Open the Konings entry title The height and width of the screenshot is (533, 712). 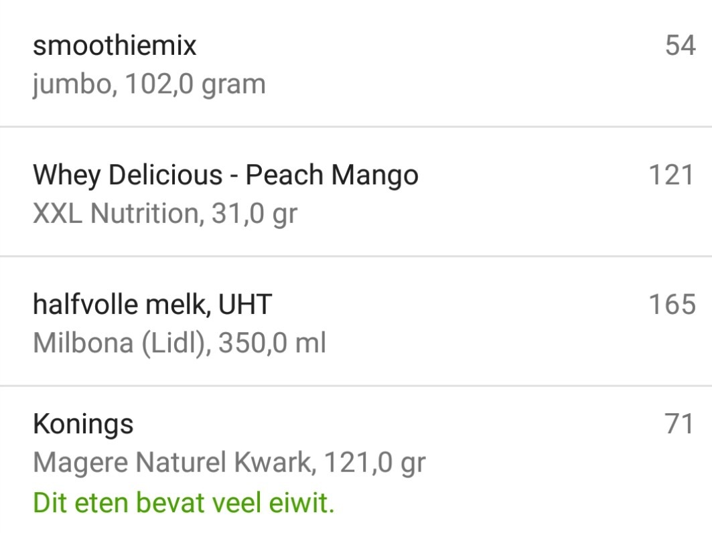[x=83, y=424]
